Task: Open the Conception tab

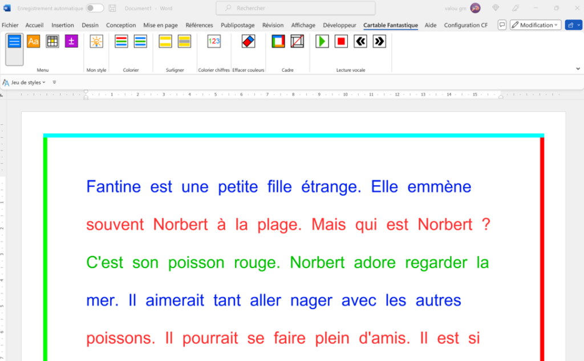Action: point(121,25)
